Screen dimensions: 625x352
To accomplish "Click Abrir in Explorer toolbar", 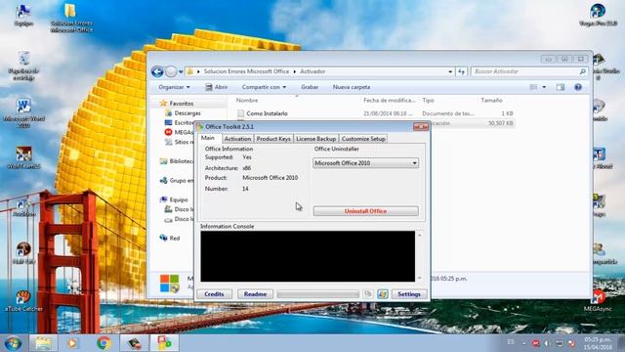I will [x=217, y=87].
